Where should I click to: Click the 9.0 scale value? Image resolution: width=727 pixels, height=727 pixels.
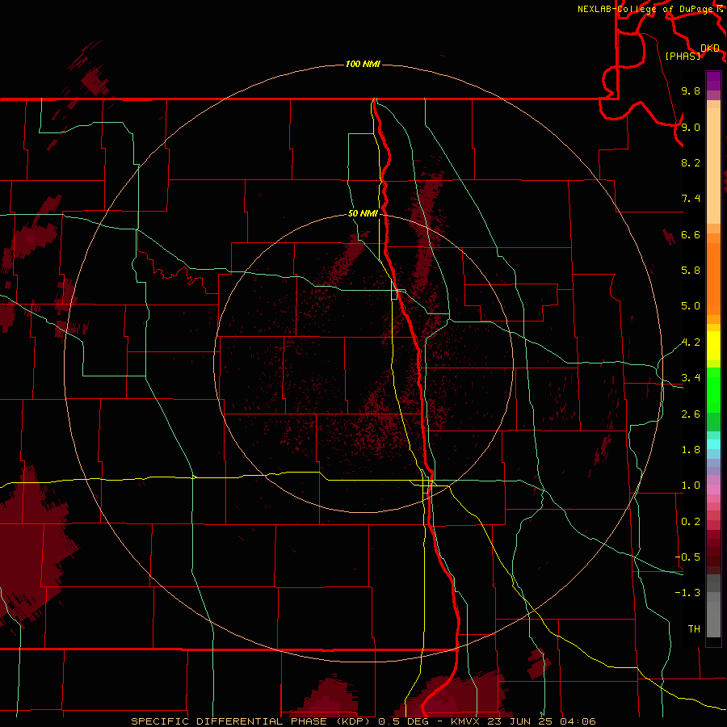pos(691,127)
